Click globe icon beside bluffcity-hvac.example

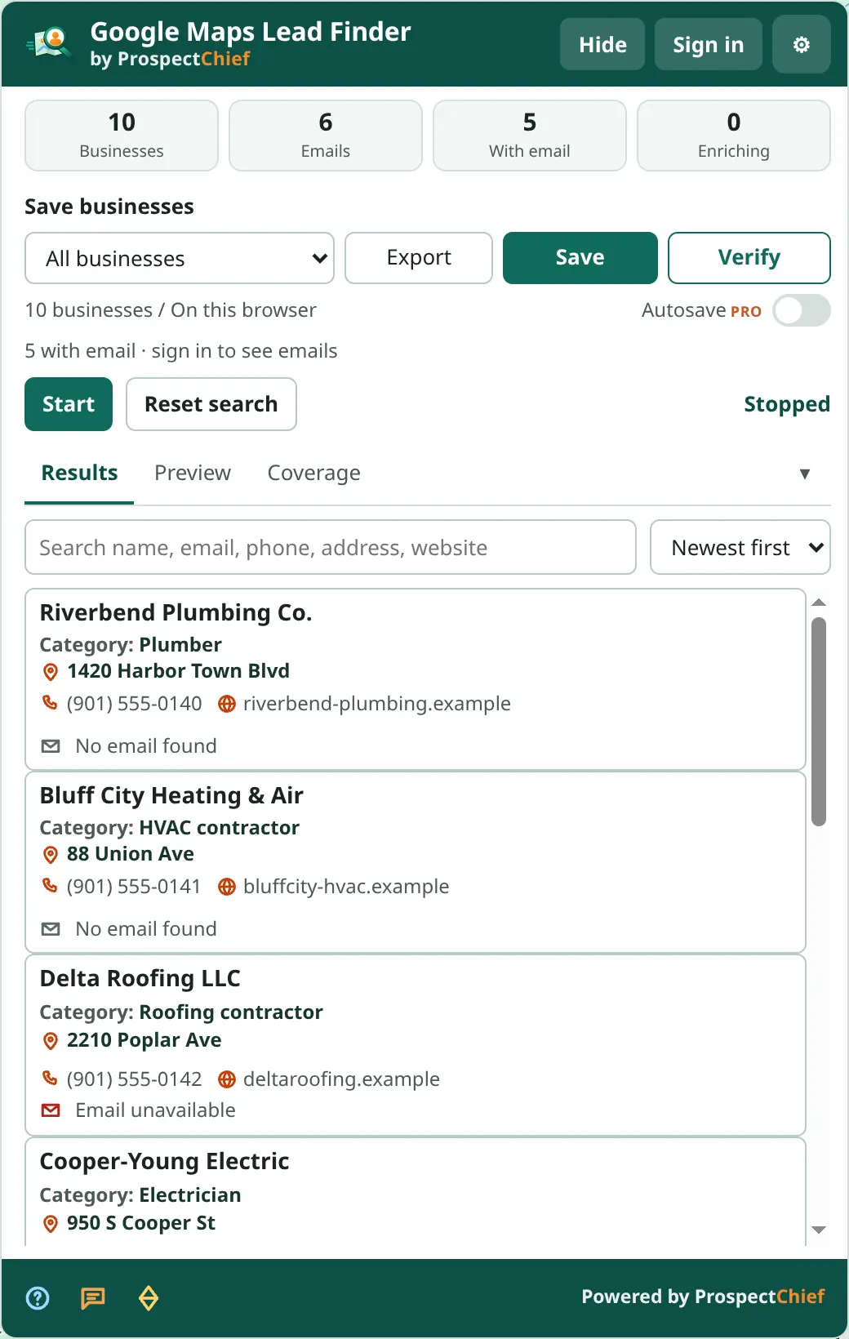(x=227, y=887)
